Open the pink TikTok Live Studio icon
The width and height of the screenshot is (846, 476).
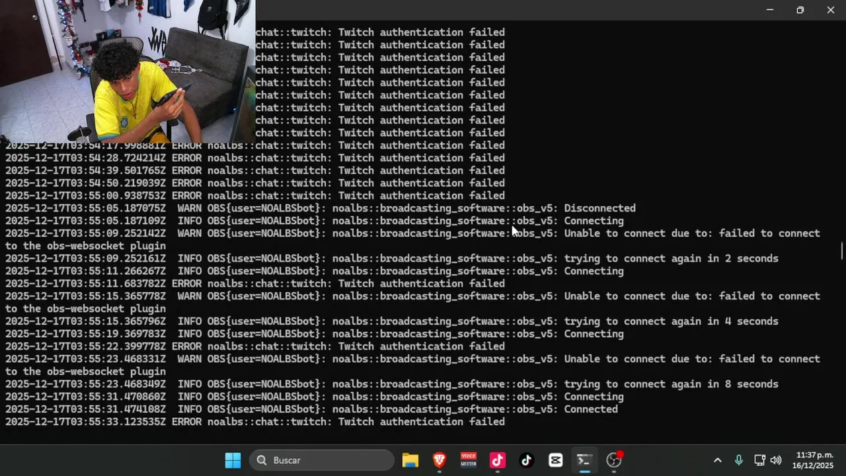coord(498,460)
